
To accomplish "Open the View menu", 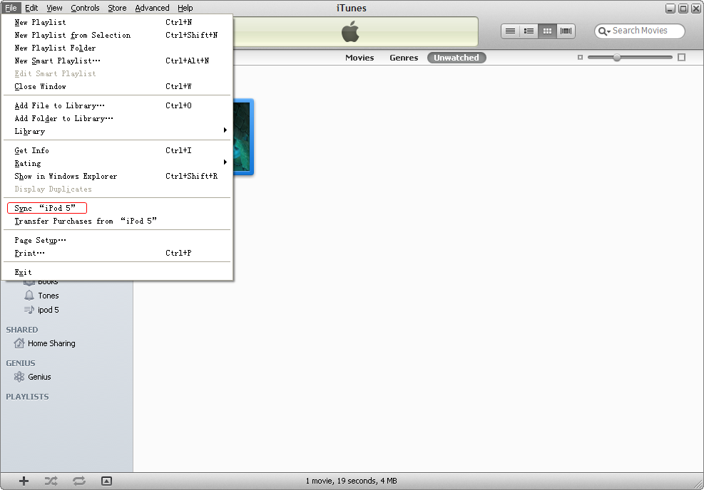I will click(54, 8).
